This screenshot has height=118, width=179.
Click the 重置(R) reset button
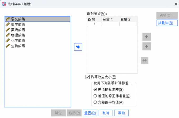(x=90, y=113)
